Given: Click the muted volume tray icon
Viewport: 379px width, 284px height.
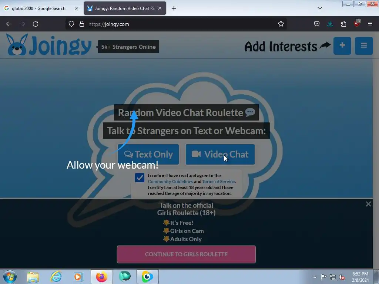Looking at the screenshot, I should 342,277.
